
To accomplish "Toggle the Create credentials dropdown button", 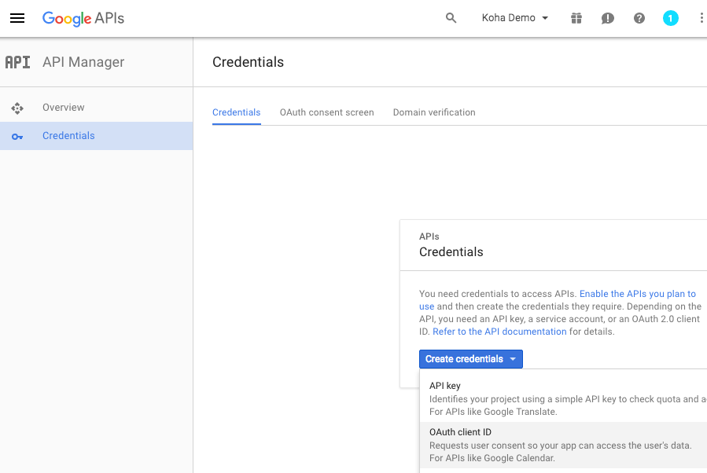I will 470,359.
